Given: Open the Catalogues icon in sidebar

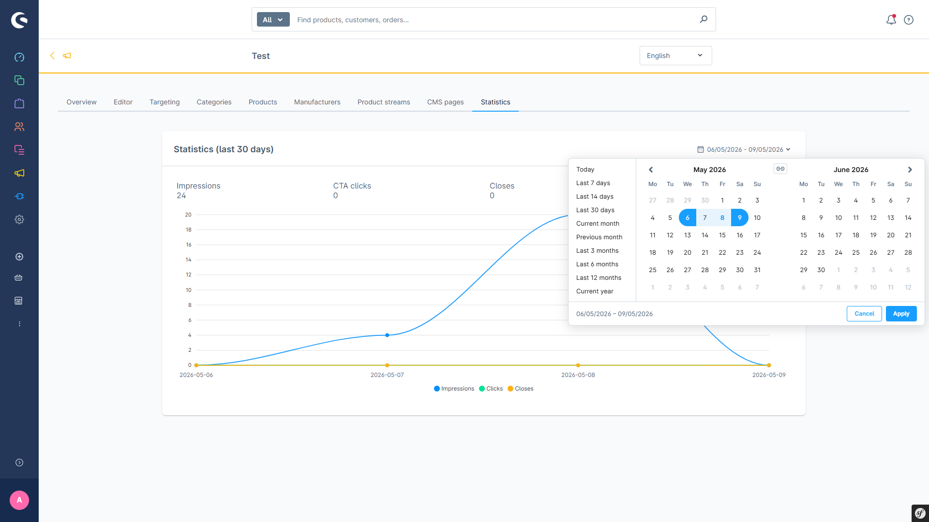Looking at the screenshot, I should [x=19, y=80].
